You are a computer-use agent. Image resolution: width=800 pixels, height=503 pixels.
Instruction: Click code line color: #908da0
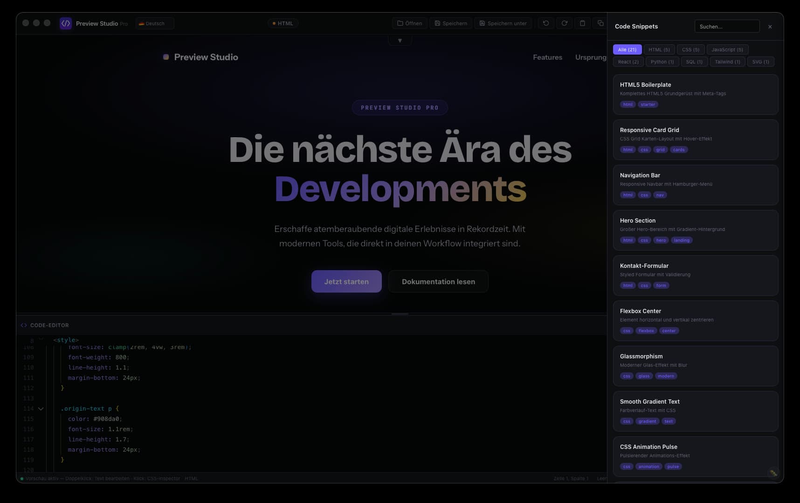95,419
